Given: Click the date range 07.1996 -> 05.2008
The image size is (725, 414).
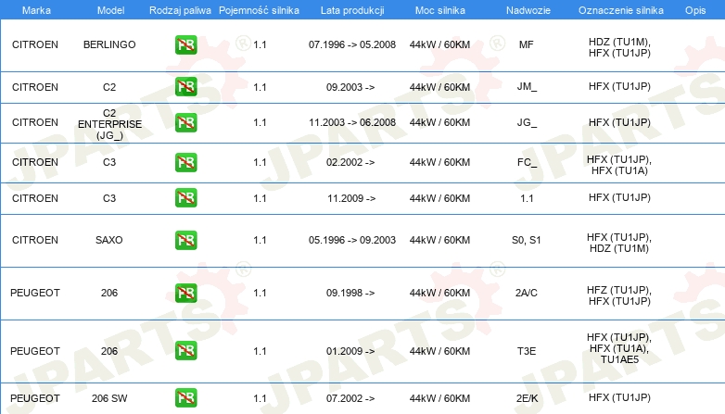Looking at the screenshot, I should click(352, 44).
